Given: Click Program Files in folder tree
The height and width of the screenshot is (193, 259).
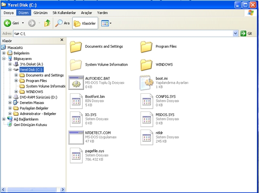Looking at the screenshot, I should point(36,81).
